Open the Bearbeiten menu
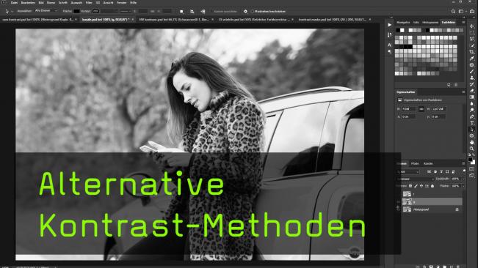This screenshot has height=268, width=478. (28, 2)
